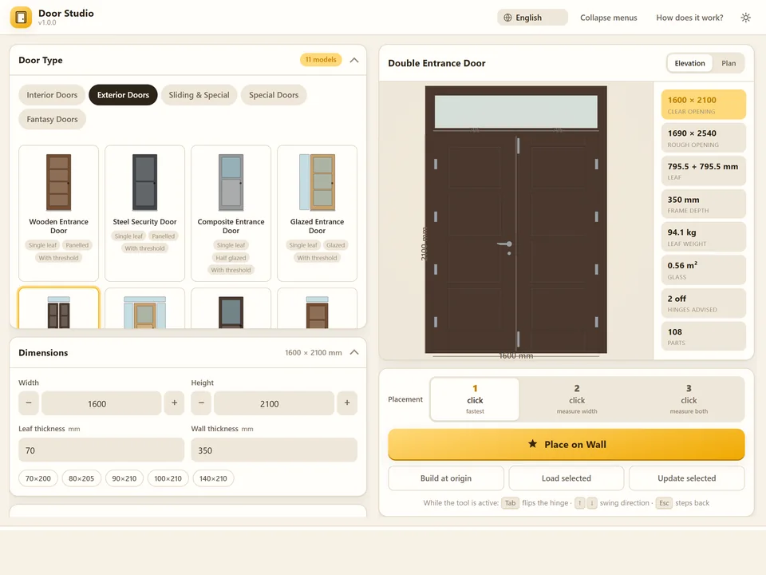Show the Fantasy Doors category
766x575 pixels.
[x=53, y=119]
